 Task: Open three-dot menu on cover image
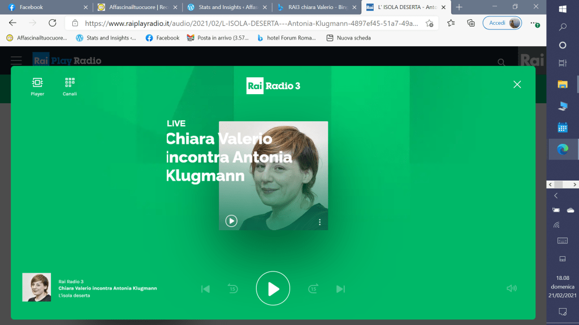[319, 222]
